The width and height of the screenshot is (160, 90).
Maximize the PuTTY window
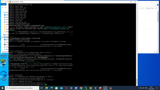pyautogui.click(x=131, y=2)
